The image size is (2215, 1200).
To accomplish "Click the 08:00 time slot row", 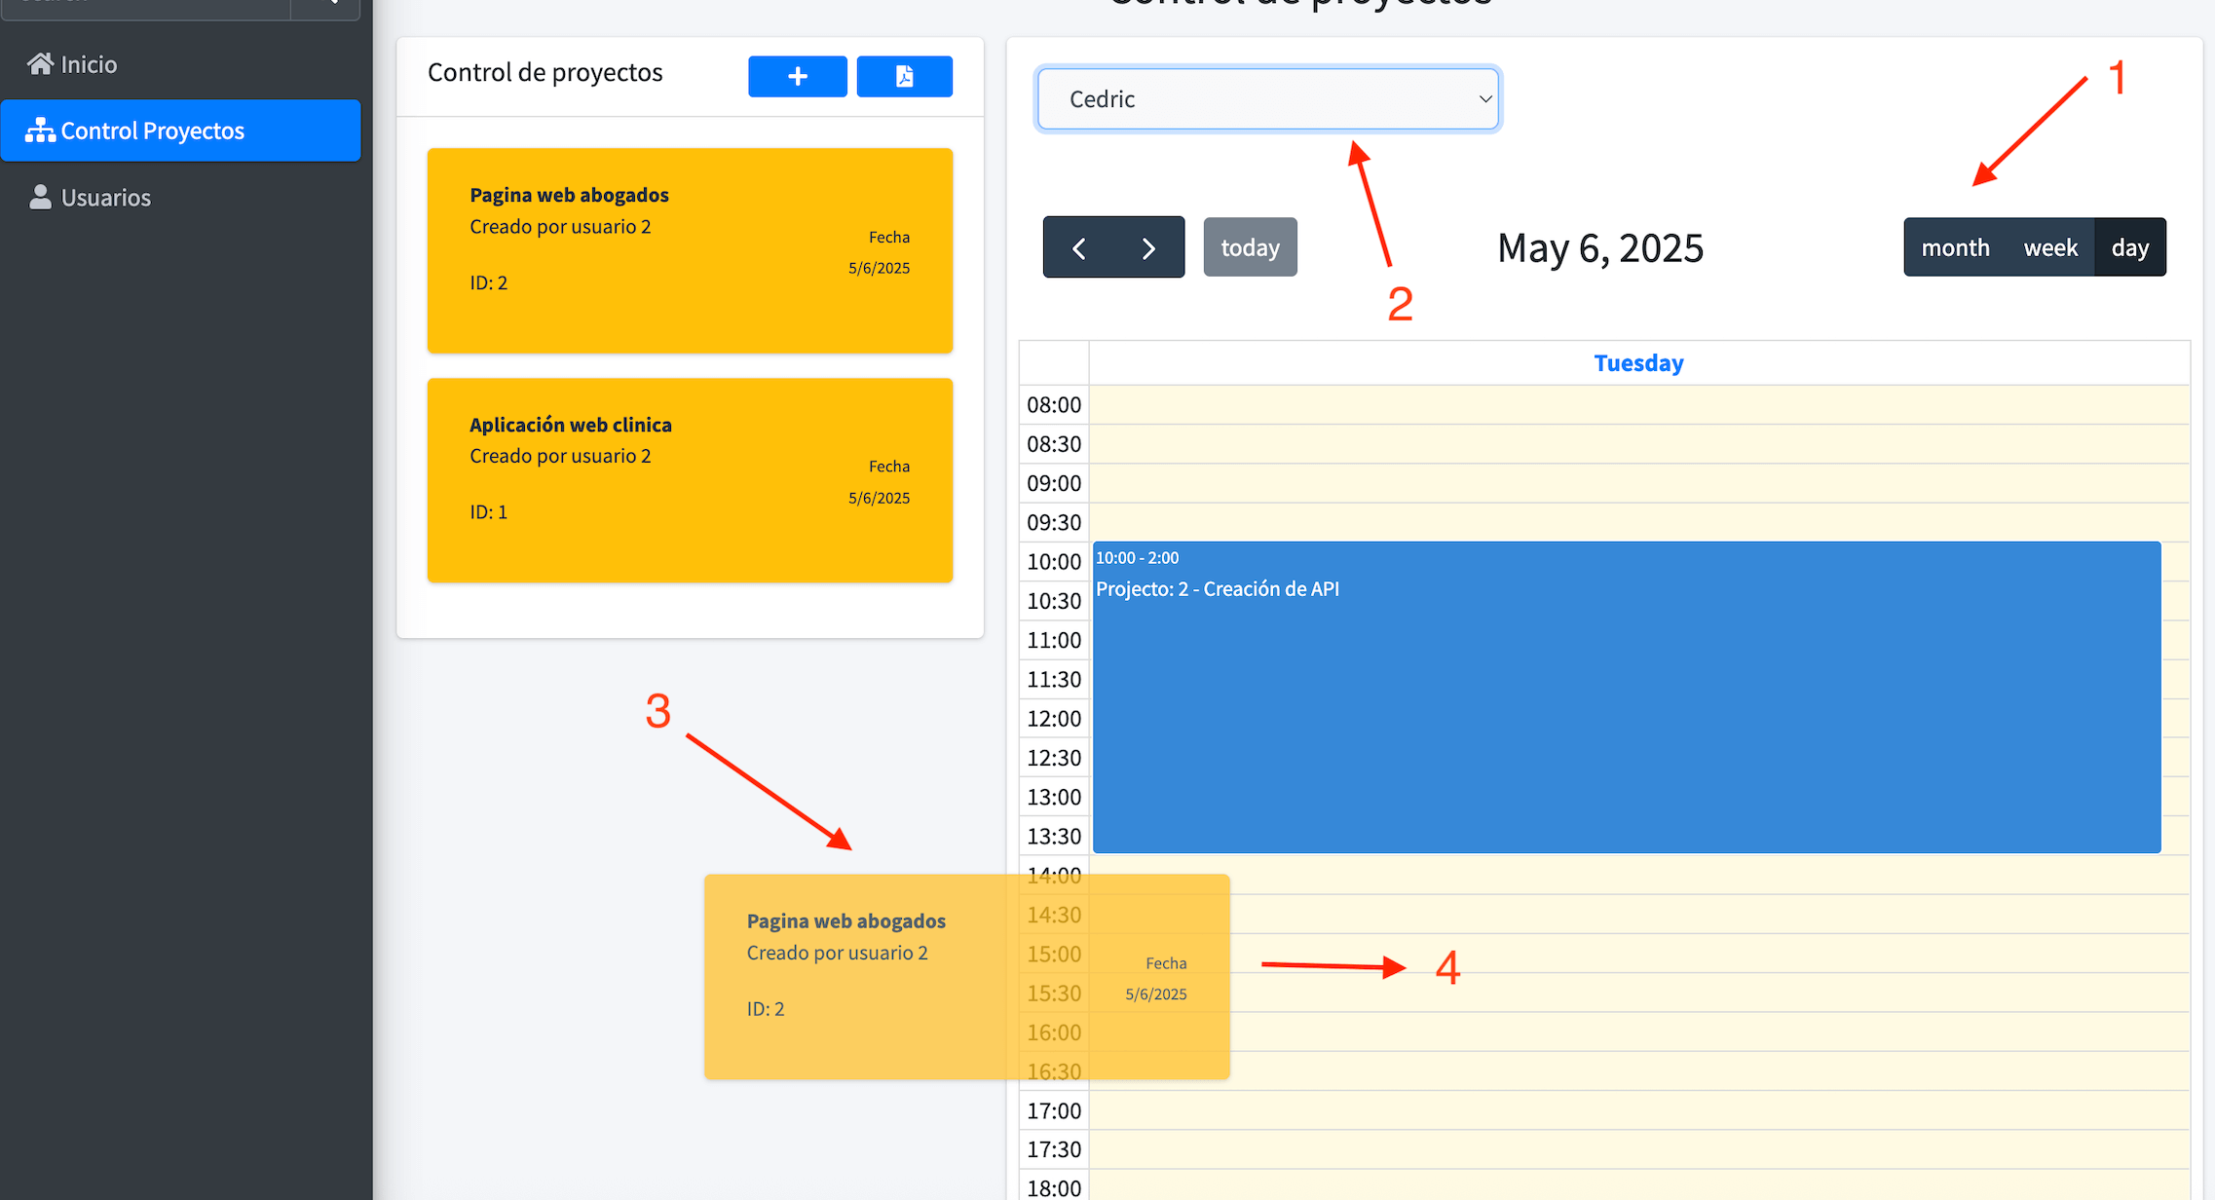I will click(x=1637, y=405).
